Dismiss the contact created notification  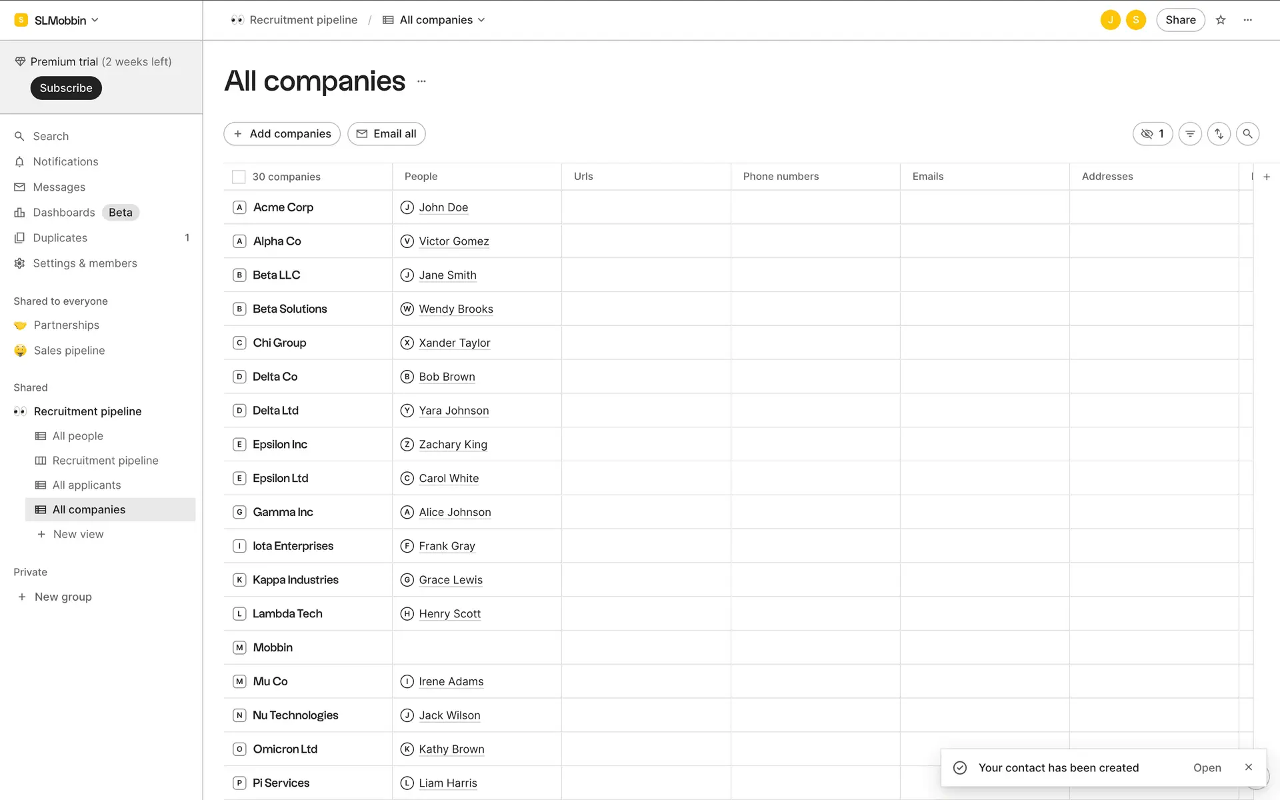(1249, 767)
